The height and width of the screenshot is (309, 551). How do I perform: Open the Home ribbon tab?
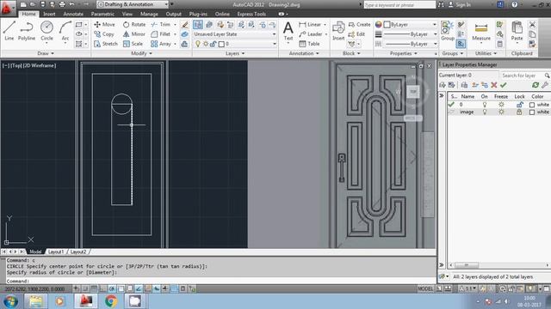[28, 14]
